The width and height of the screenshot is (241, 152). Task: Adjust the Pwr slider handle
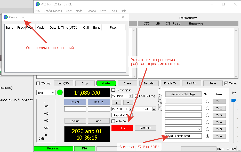click(234, 100)
